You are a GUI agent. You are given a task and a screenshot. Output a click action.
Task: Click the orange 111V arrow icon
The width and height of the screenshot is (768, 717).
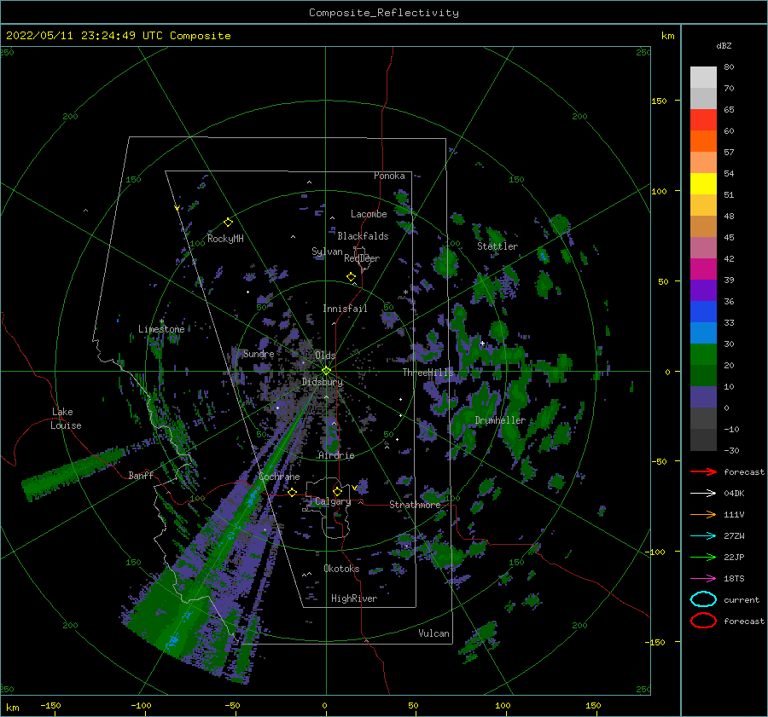(703, 514)
